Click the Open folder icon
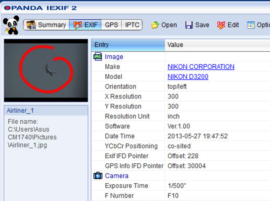270x201 pixels. 155,25
